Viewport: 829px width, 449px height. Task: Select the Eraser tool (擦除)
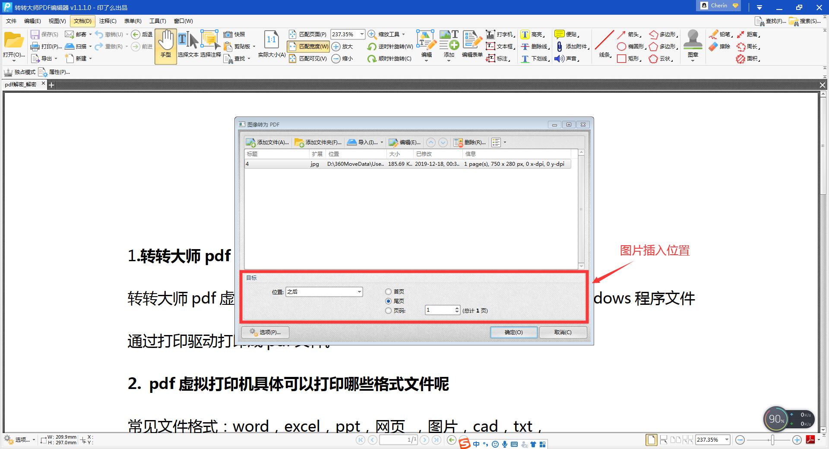click(x=719, y=46)
